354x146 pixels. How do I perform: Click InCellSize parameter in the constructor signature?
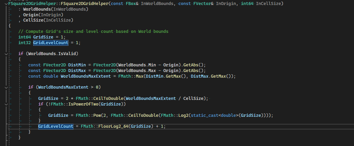click(268, 4)
